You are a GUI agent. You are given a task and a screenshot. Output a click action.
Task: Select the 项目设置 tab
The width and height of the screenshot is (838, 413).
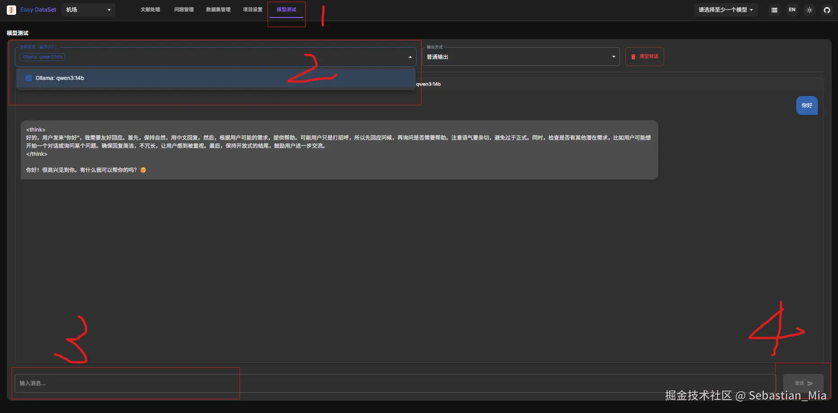coord(253,10)
